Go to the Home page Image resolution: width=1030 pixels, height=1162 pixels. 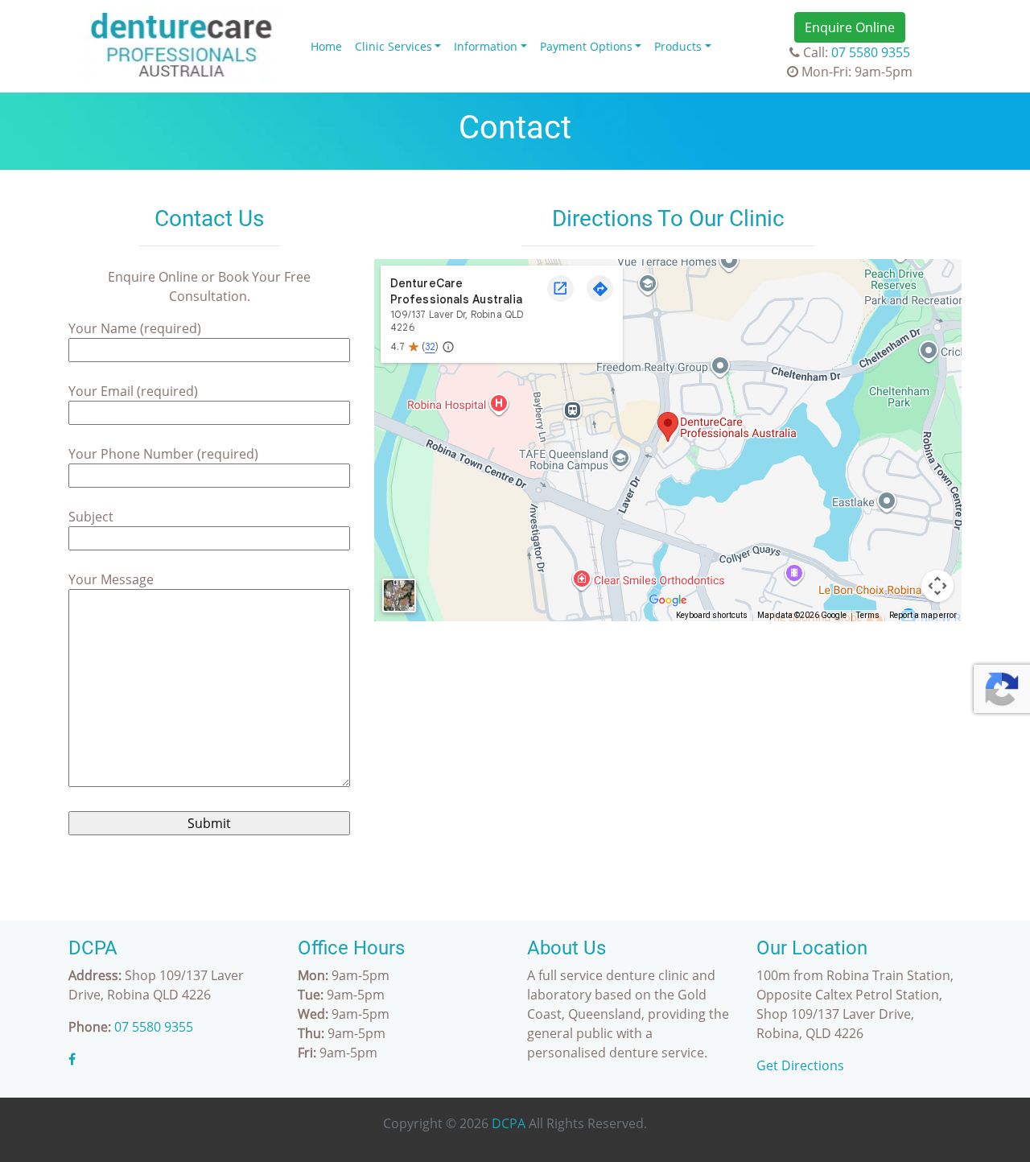tap(326, 47)
